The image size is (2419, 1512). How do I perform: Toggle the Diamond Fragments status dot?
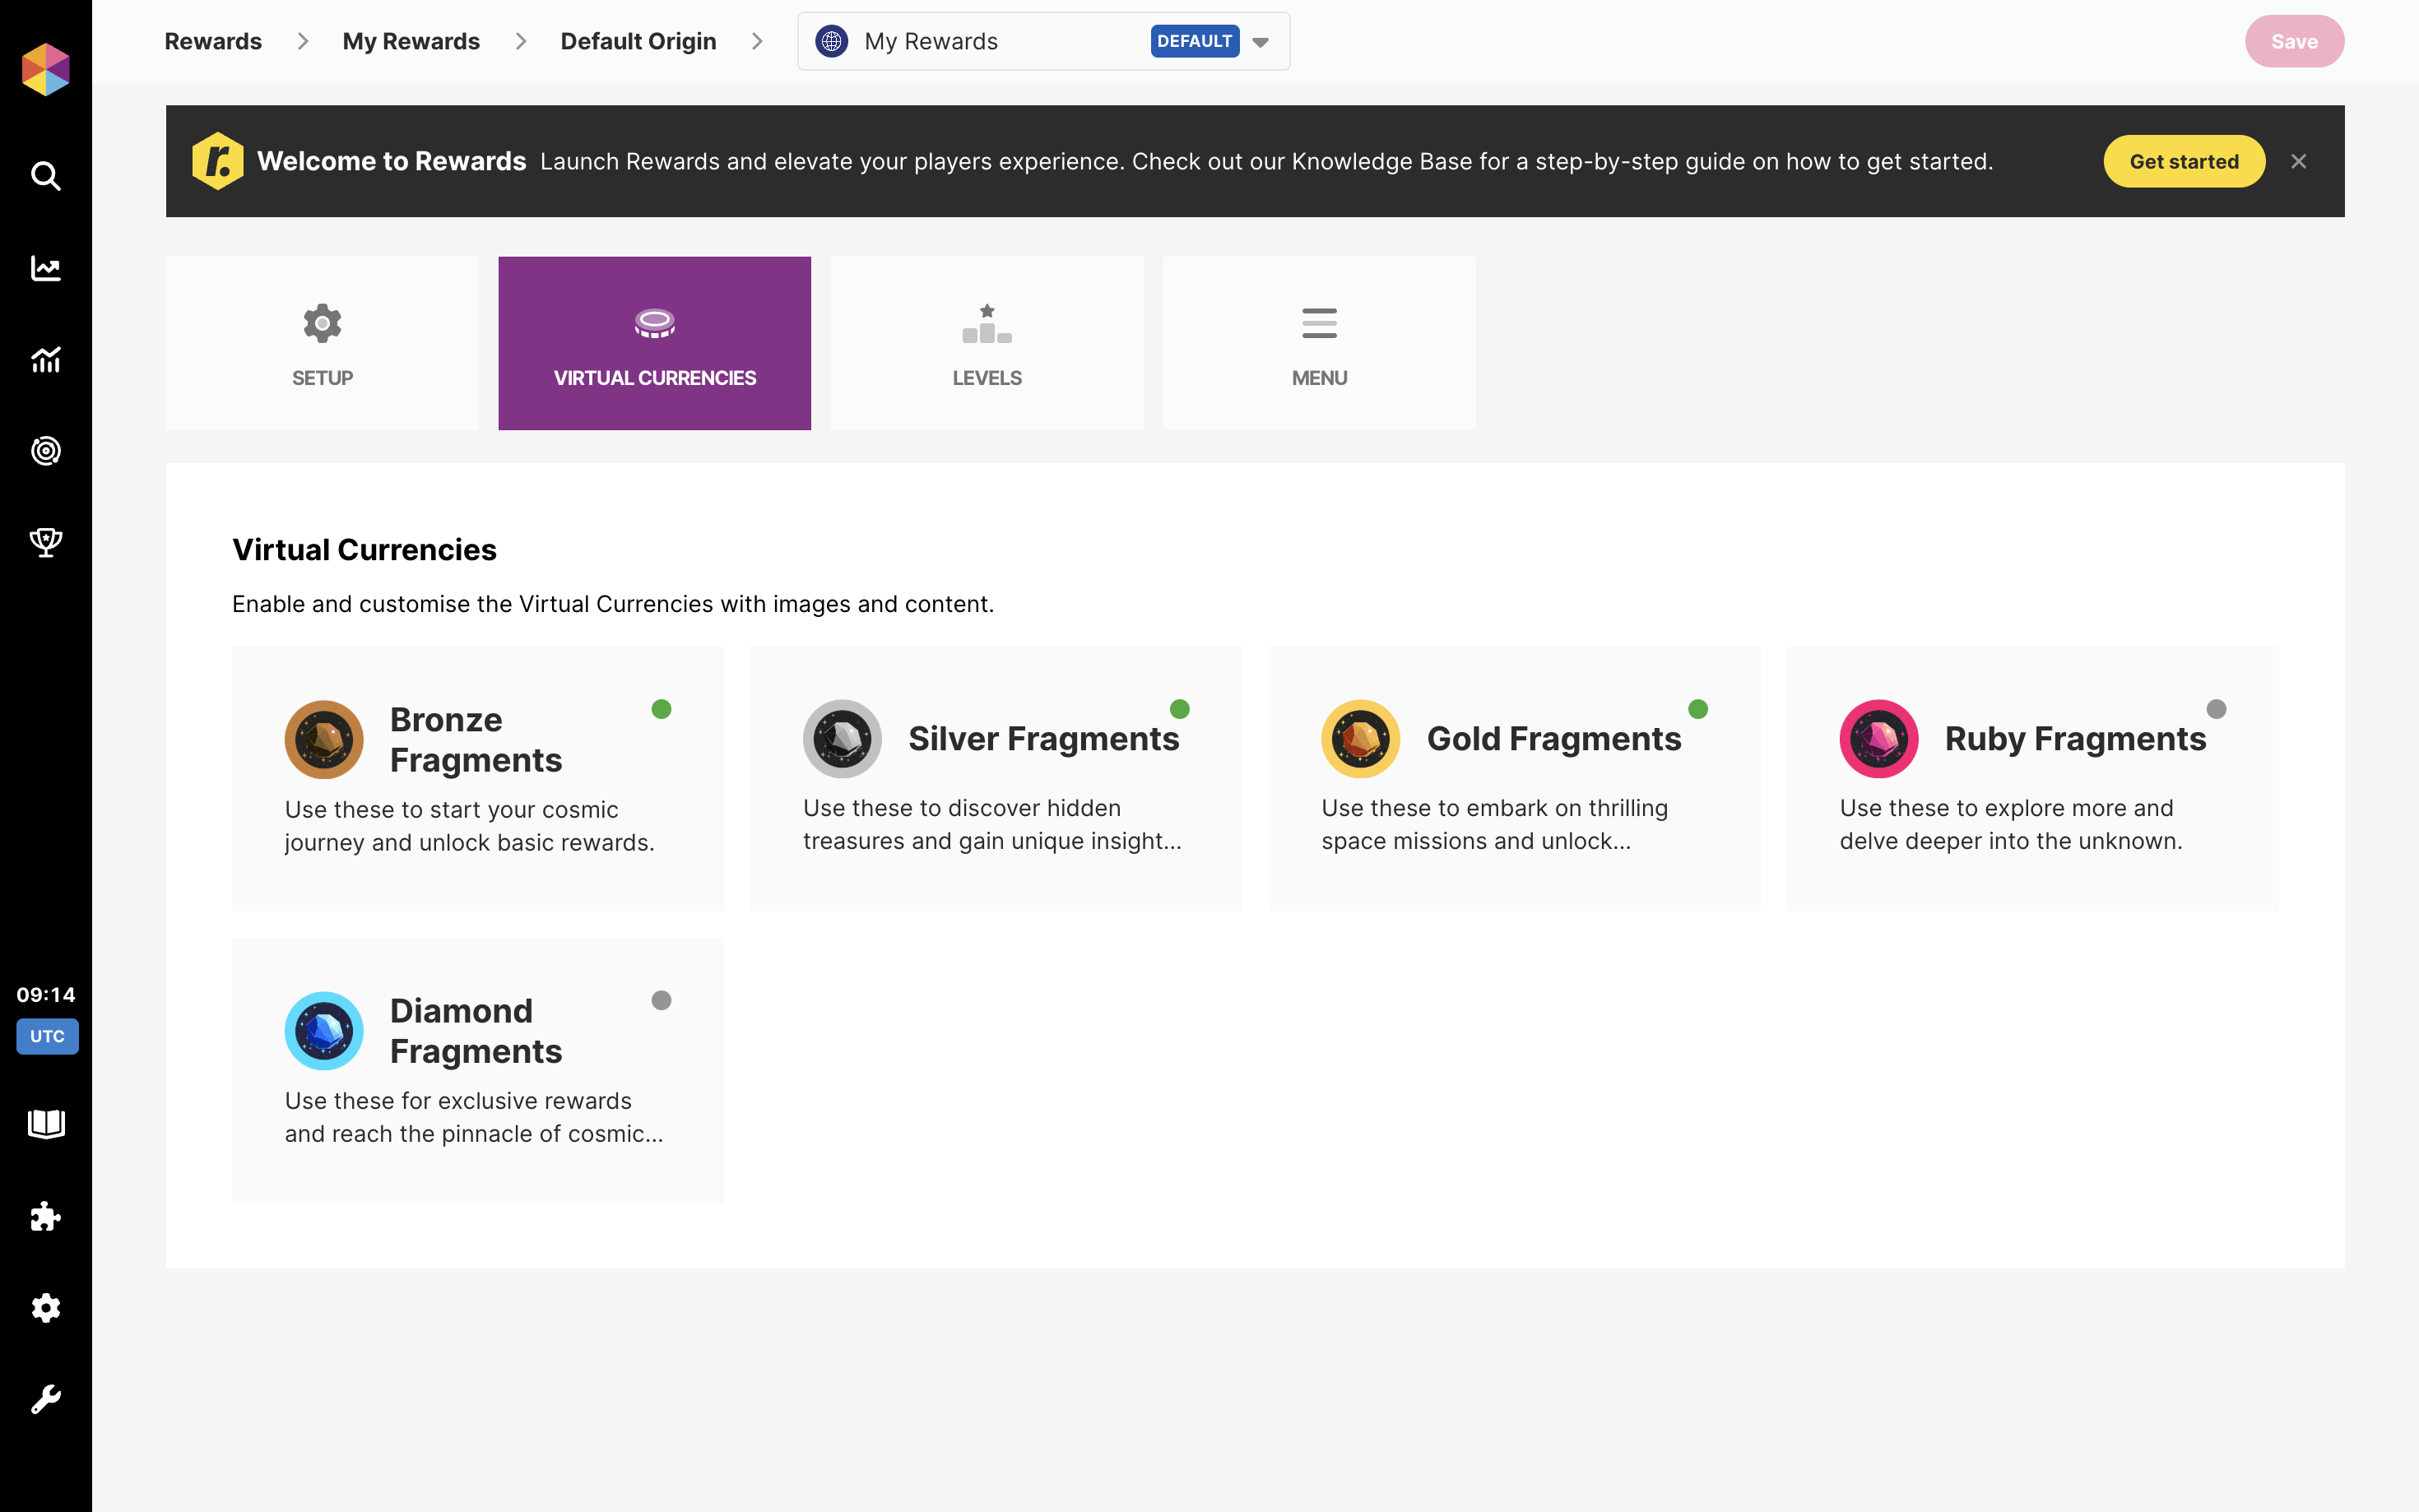tap(661, 1000)
